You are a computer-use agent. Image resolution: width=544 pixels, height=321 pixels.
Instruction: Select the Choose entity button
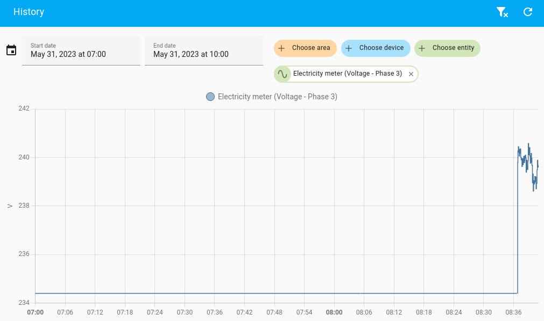447,48
